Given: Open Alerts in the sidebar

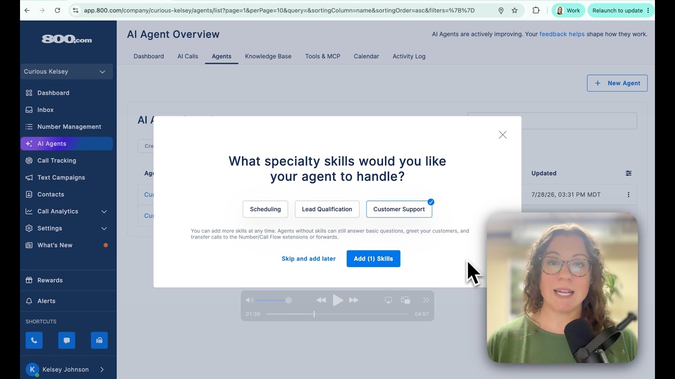Looking at the screenshot, I should click(x=46, y=301).
